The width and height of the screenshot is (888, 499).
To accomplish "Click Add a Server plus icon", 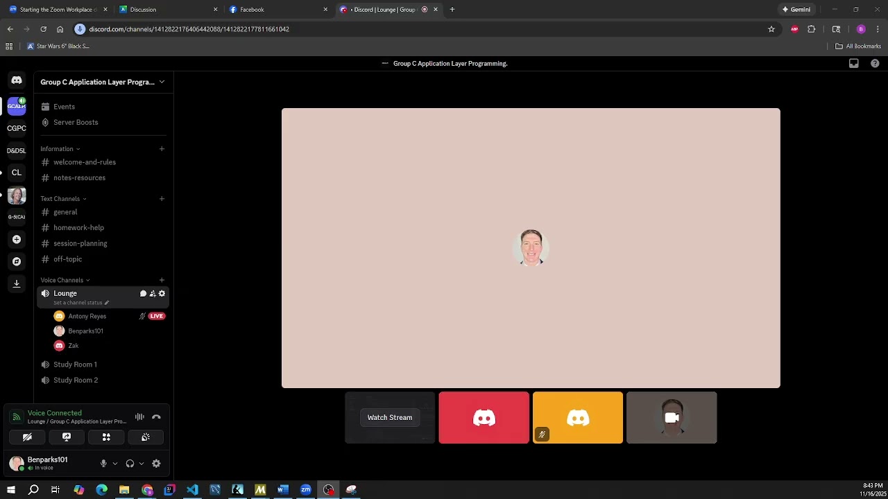I will coord(17,239).
